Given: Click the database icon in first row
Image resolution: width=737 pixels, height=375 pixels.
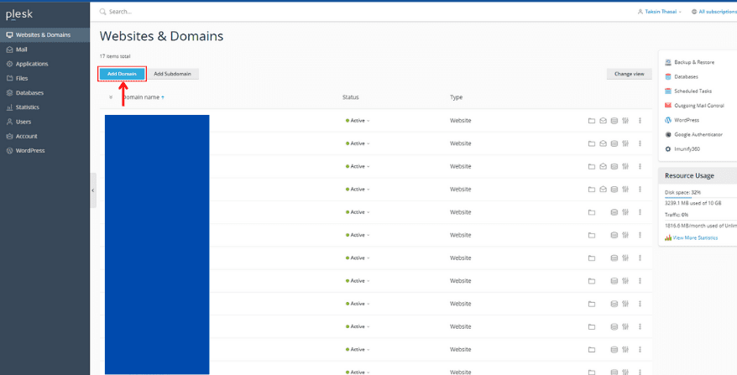Looking at the screenshot, I should pyautogui.click(x=614, y=121).
